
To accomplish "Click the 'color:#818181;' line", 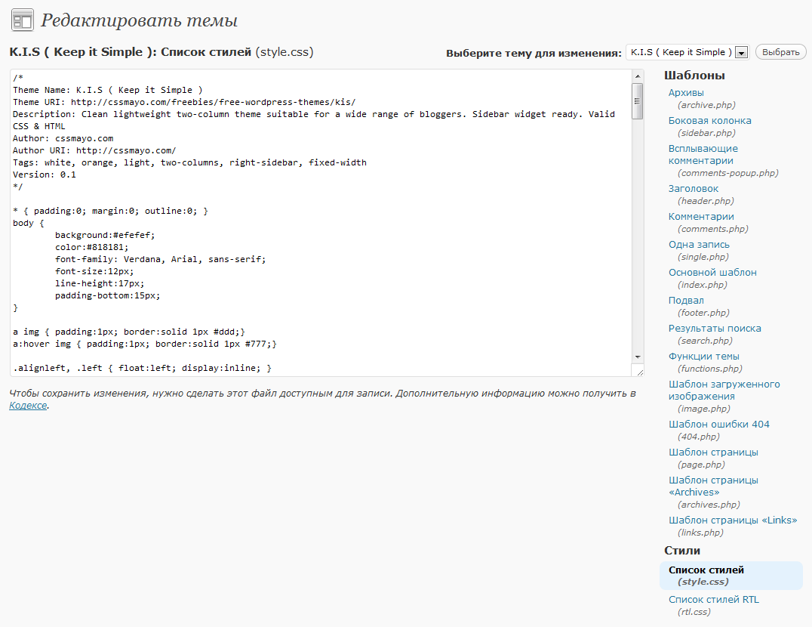I will click(91, 247).
